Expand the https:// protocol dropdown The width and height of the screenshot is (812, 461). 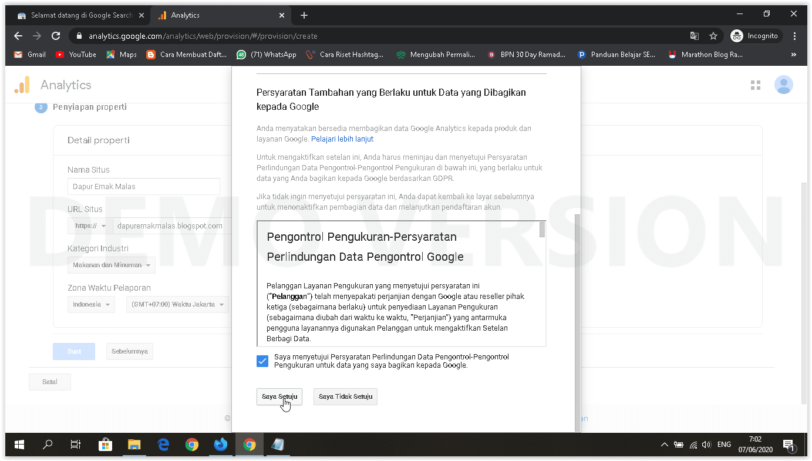click(90, 226)
